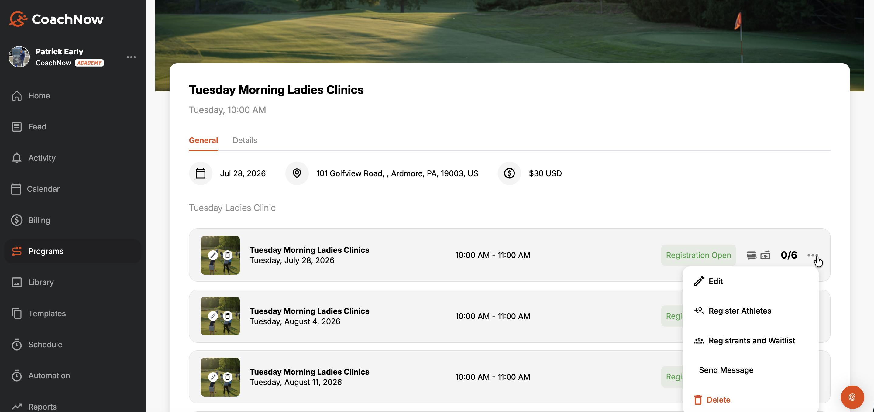The width and height of the screenshot is (874, 412).
Task: Click the Calendar sidebar icon
Action: click(16, 189)
